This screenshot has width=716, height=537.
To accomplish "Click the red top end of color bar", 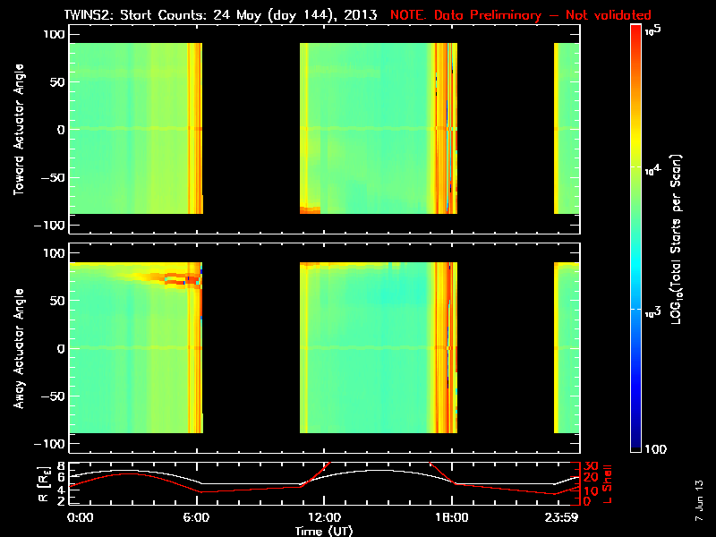I will coord(635,30).
